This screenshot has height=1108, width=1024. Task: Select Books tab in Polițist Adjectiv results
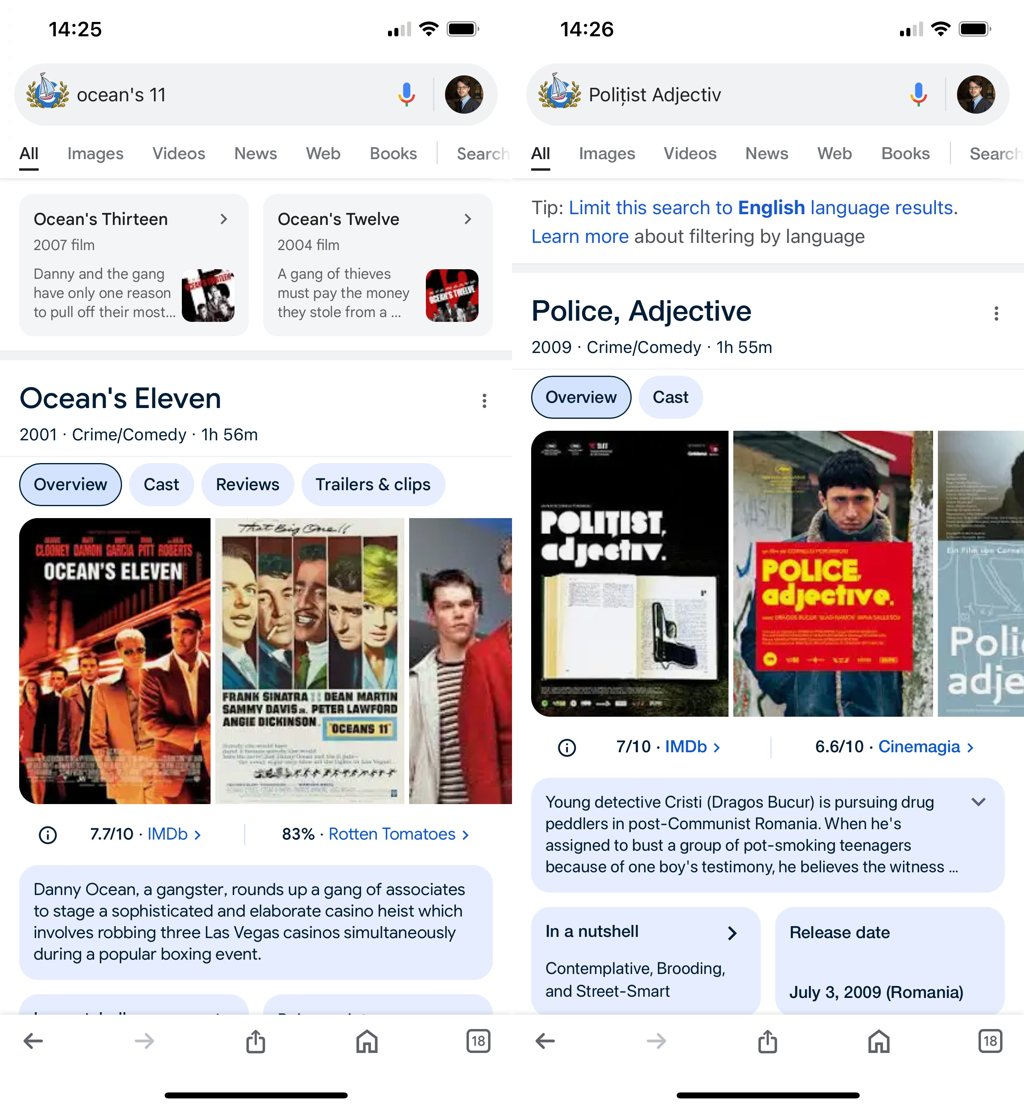pyautogui.click(x=906, y=154)
